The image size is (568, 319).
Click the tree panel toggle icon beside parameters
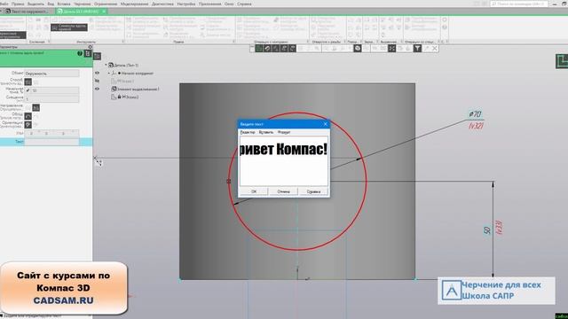[x=97, y=56]
